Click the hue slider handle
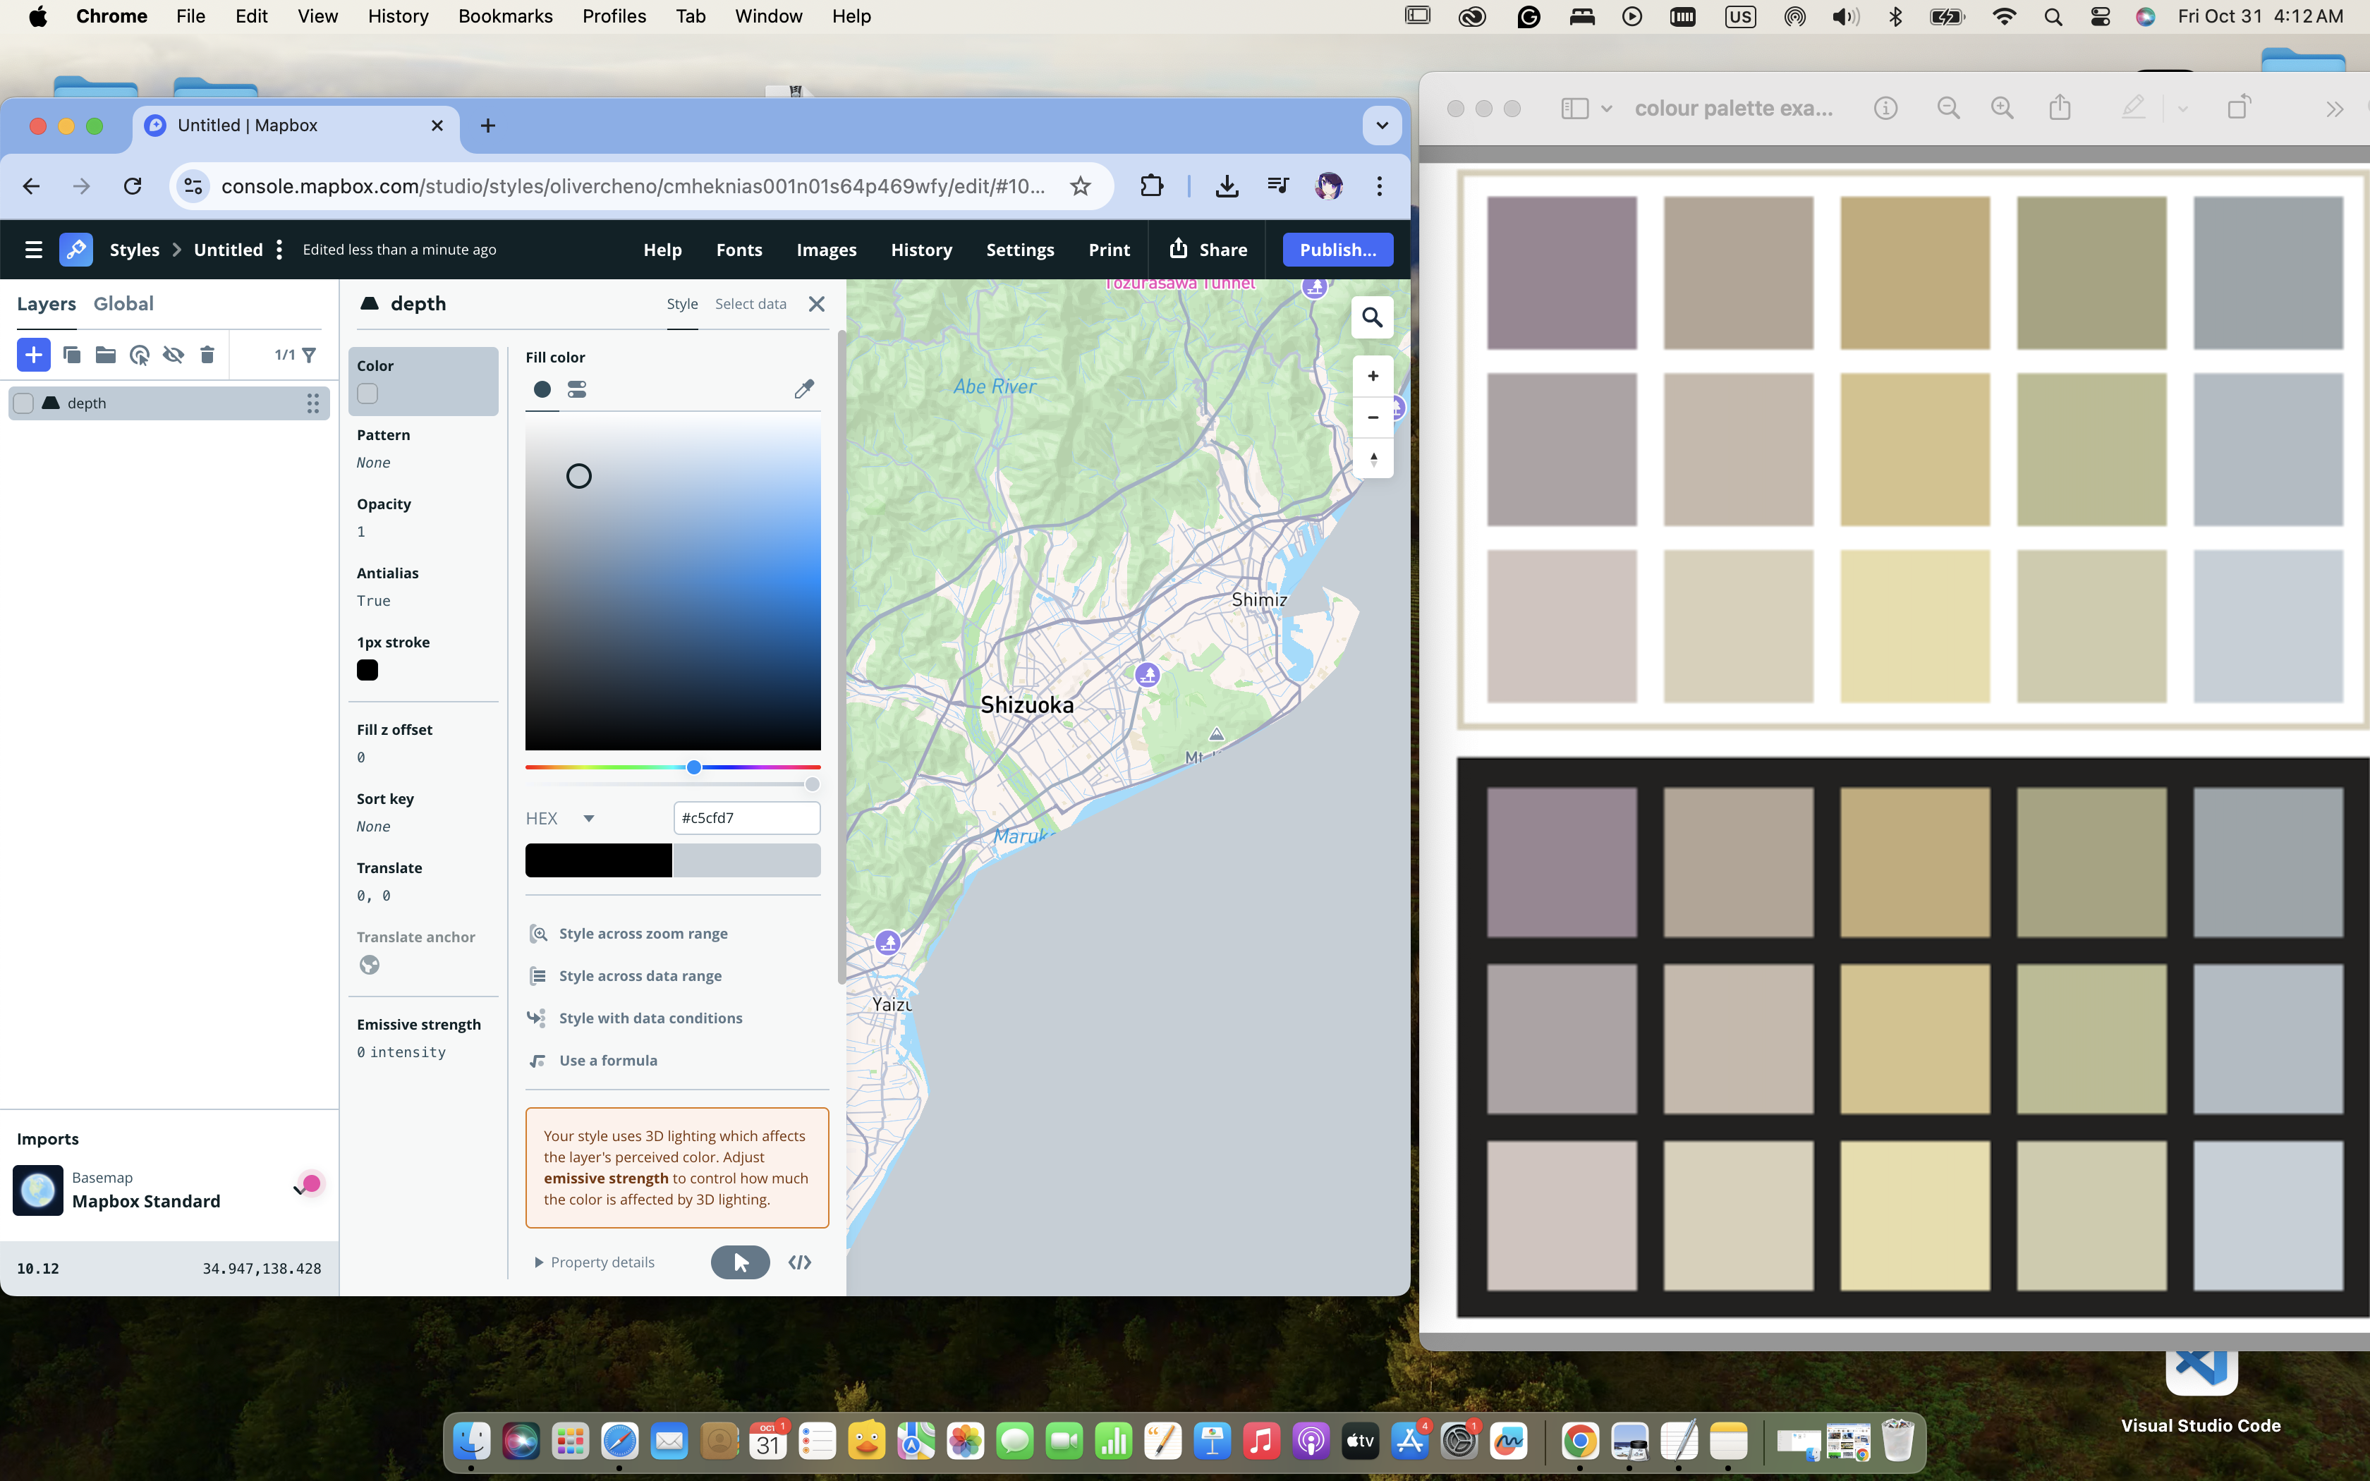This screenshot has height=1481, width=2370. click(693, 767)
